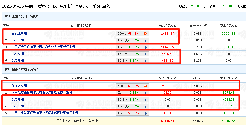Expand arrow in the 4025.13 机构专用 sell row
246x128 pixels.
(146, 106)
